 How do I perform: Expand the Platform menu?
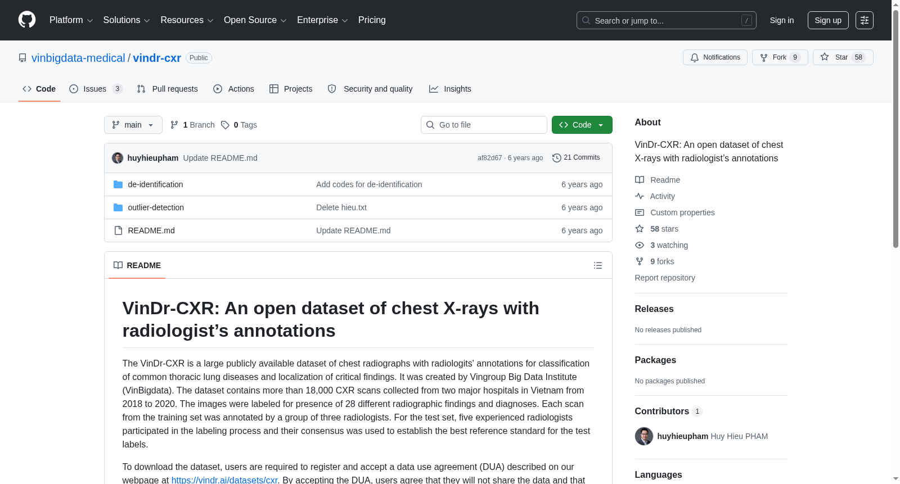tap(71, 20)
